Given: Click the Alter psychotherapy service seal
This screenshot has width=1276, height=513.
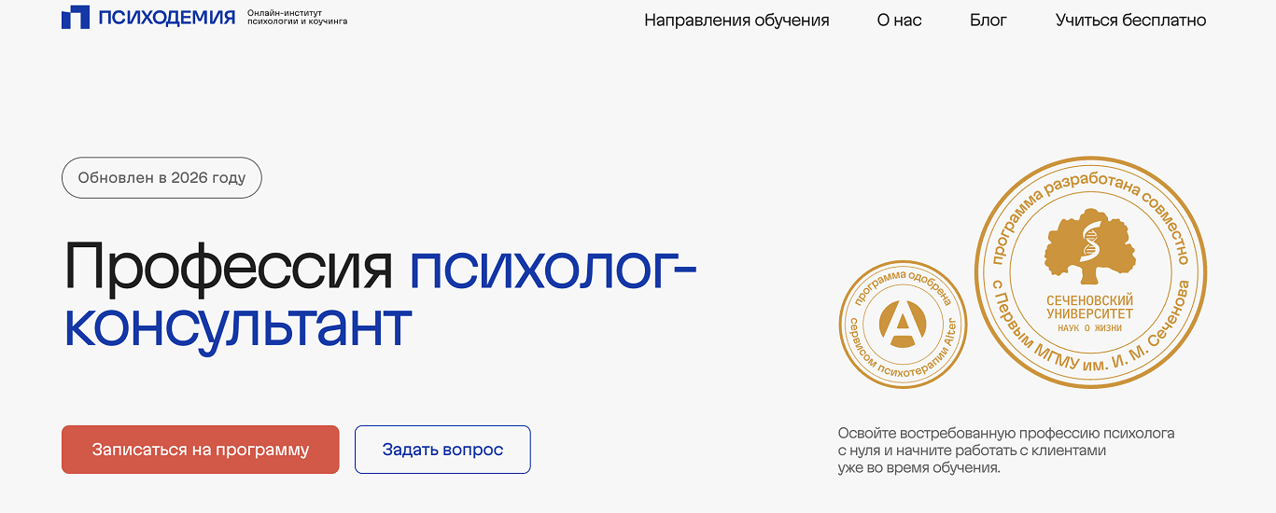Looking at the screenshot, I should click(903, 325).
